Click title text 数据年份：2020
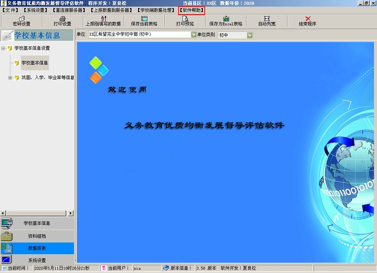 coord(237,3)
